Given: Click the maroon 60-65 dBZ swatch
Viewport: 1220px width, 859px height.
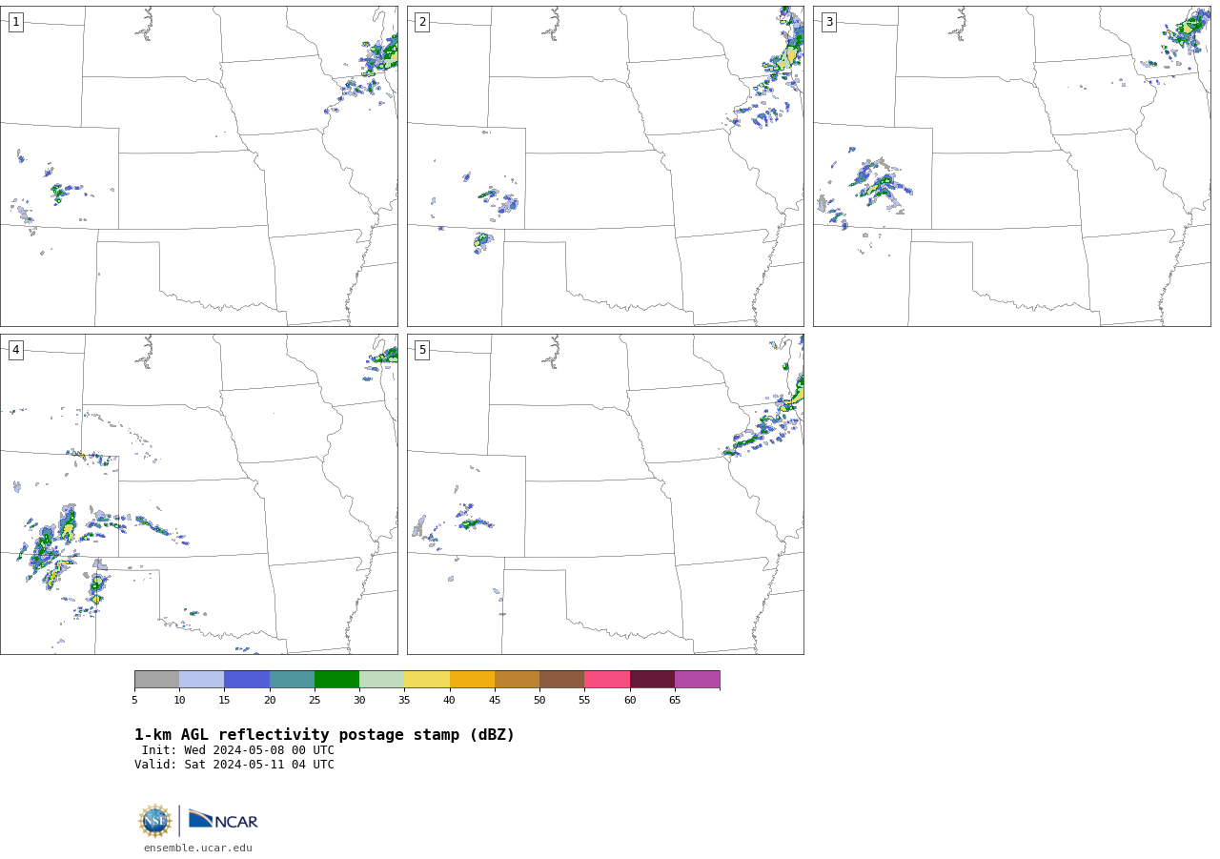Looking at the screenshot, I should click(652, 679).
